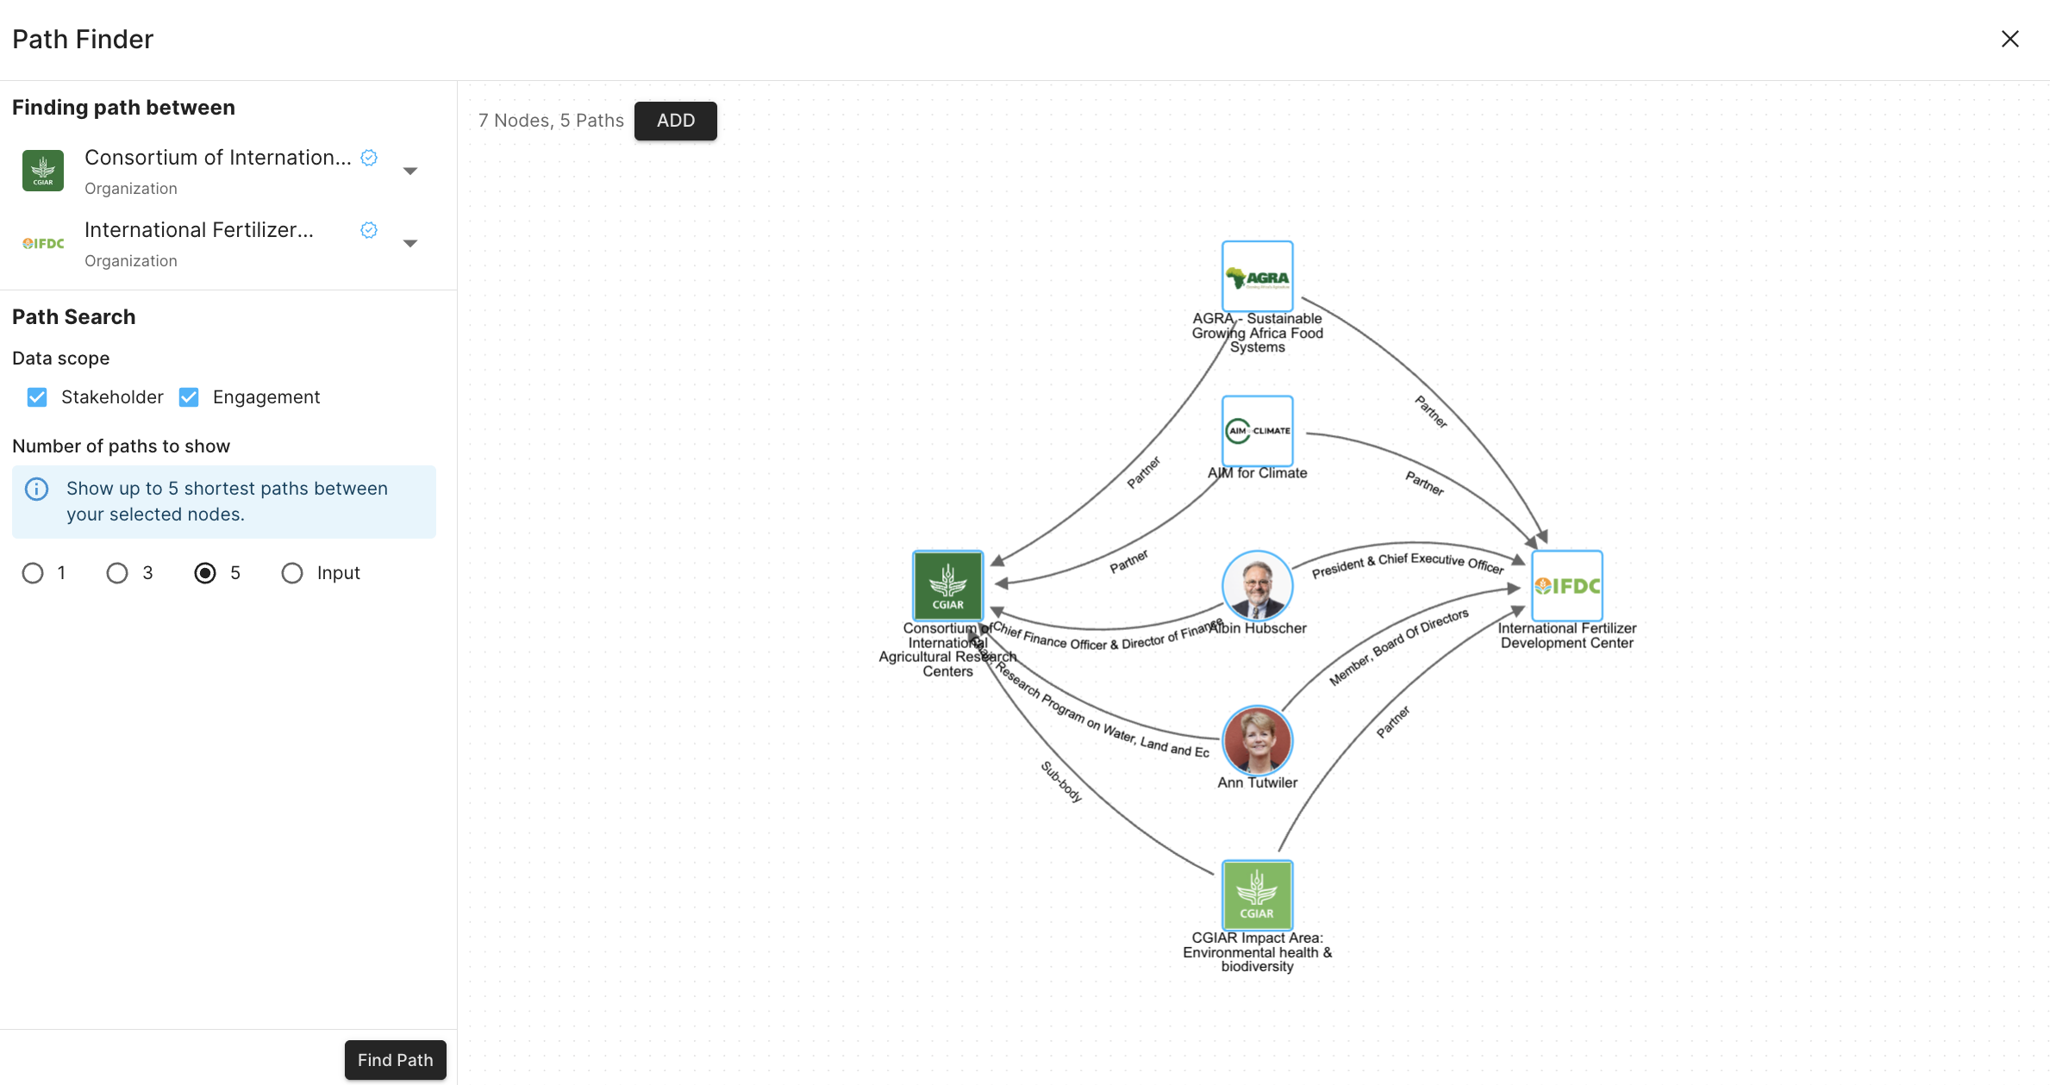2050x1085 pixels.
Task: Close the Path Finder dialog
Action: (2009, 39)
